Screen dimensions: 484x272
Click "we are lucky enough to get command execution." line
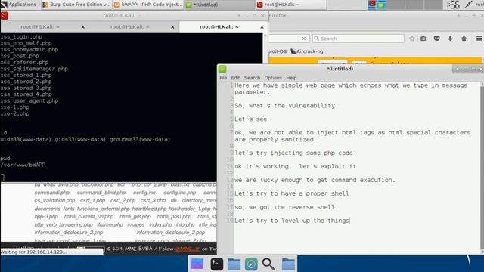tap(315, 180)
